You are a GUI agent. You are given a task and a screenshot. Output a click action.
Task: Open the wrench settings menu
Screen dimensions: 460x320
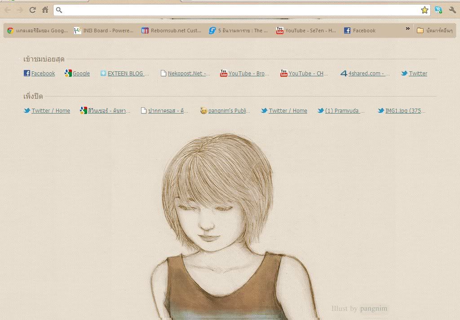(x=452, y=10)
